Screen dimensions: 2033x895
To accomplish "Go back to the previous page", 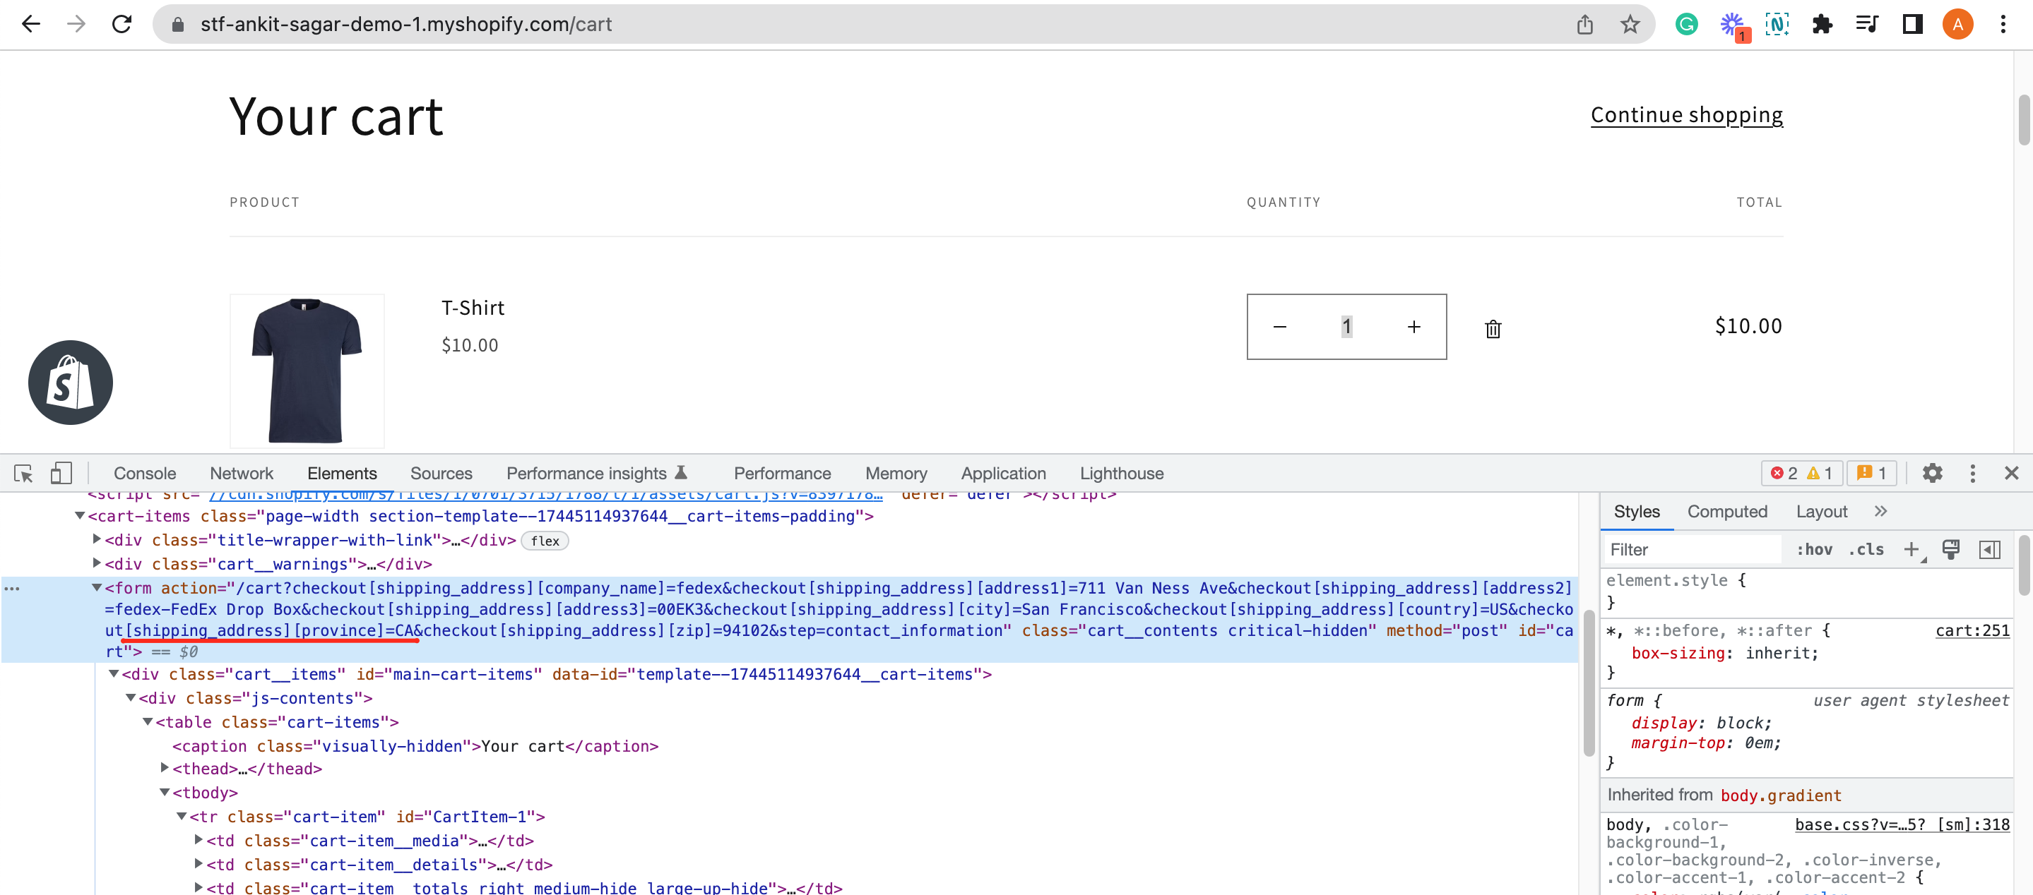I will click(31, 25).
